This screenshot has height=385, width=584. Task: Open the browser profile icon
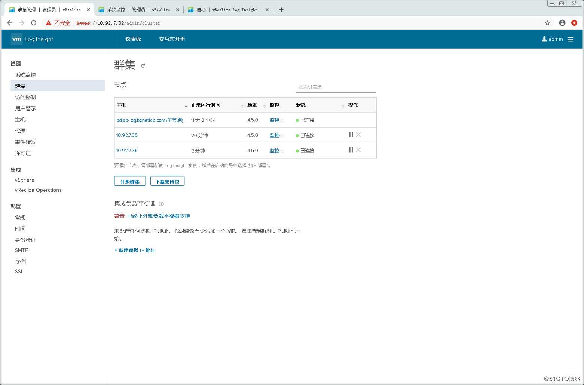[562, 23]
